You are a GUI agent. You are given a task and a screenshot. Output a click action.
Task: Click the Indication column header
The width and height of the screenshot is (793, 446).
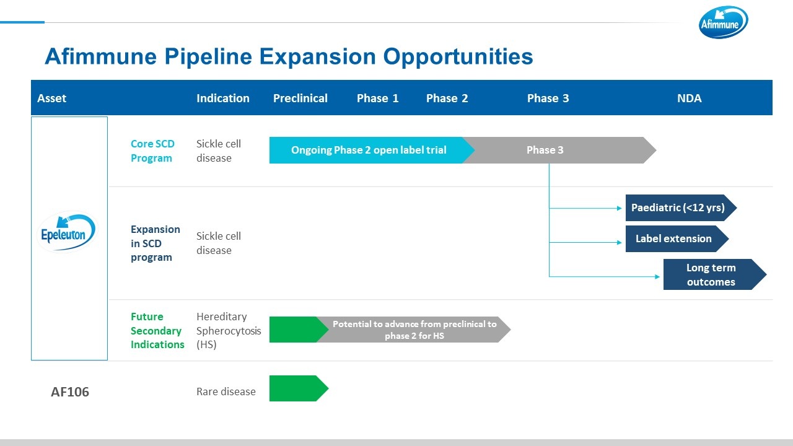coord(223,98)
